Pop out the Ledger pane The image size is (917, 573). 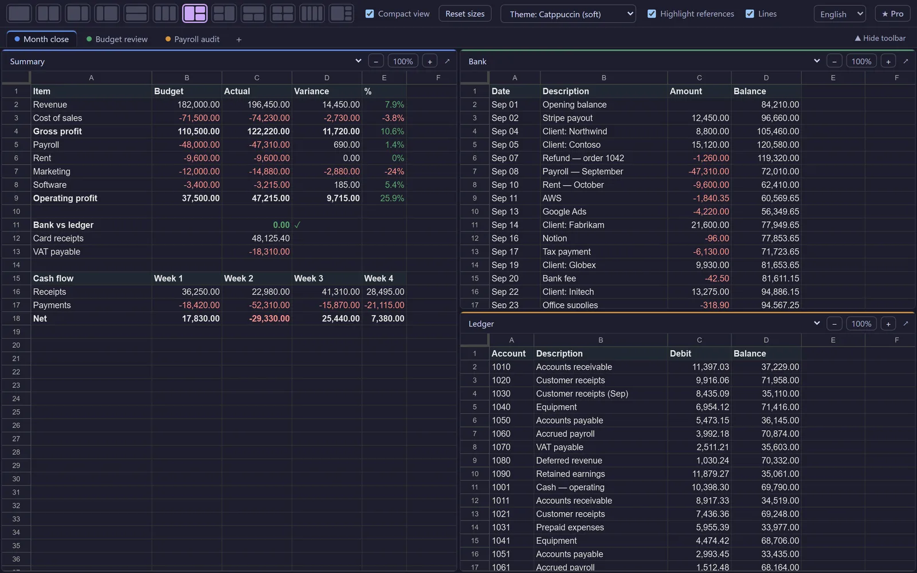click(x=906, y=324)
